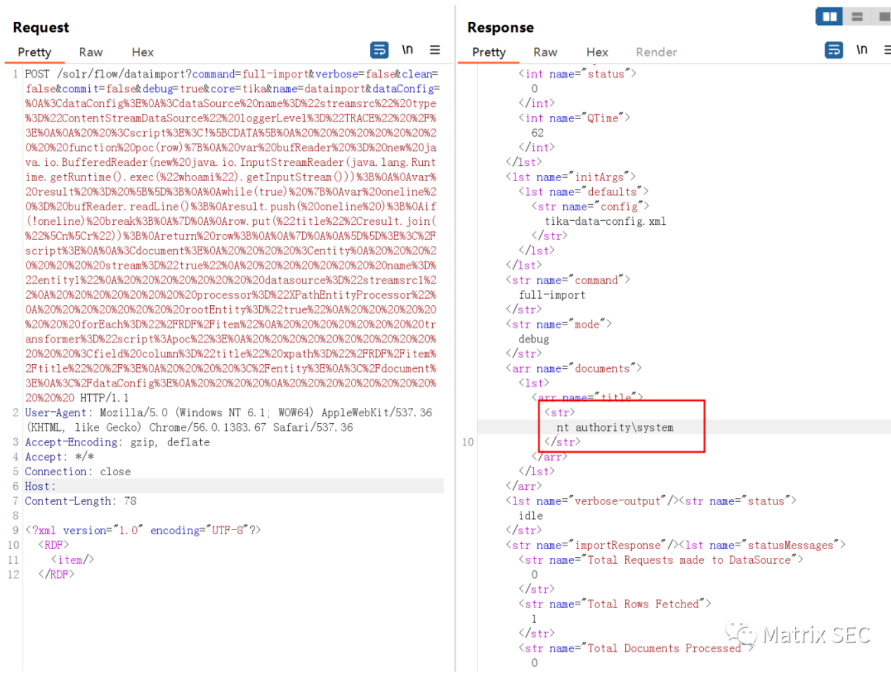Click the xml version declaration line

(x=143, y=530)
